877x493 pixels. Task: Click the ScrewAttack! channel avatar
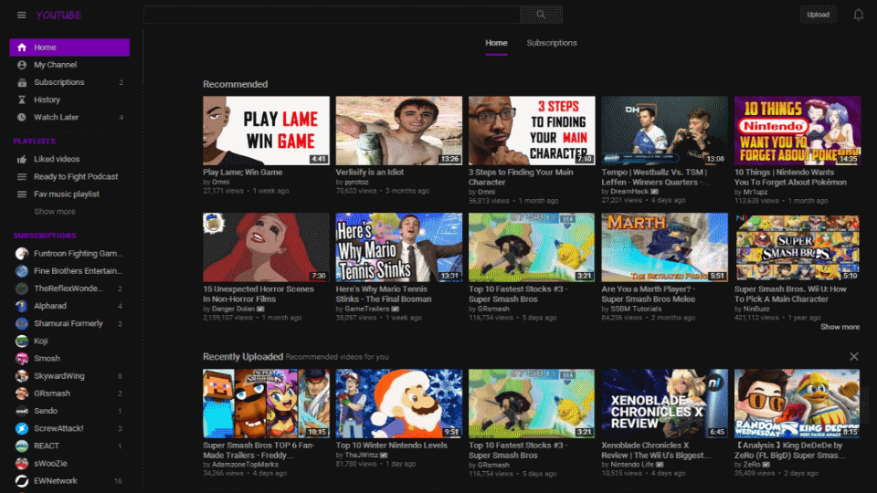(22, 428)
